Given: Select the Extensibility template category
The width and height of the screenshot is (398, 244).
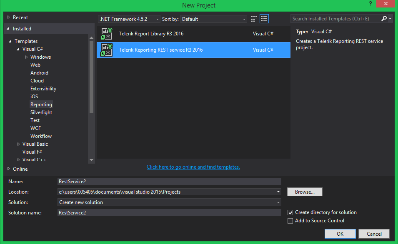Looking at the screenshot, I should pyautogui.click(x=43, y=89).
